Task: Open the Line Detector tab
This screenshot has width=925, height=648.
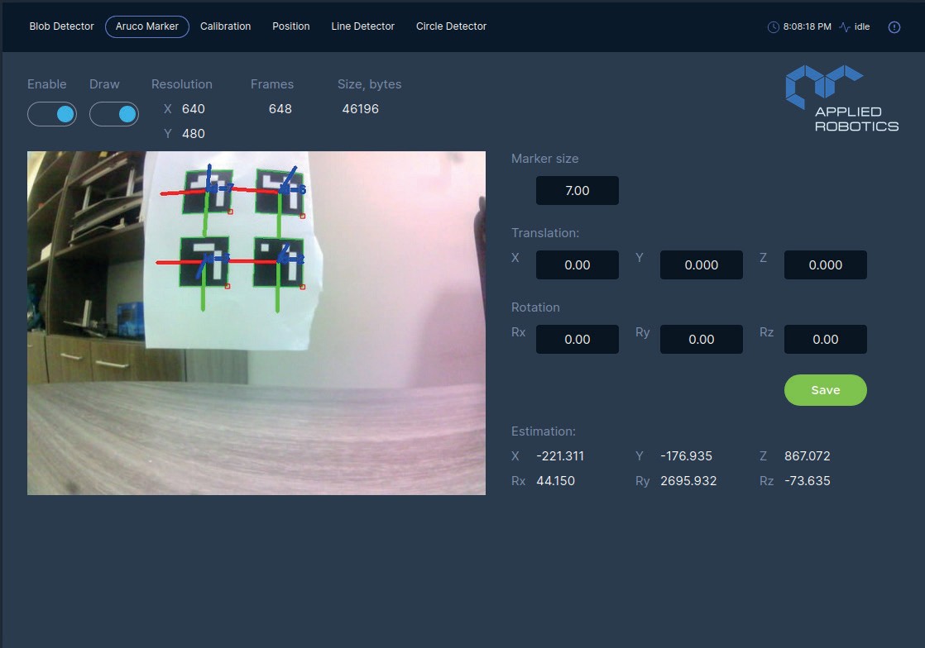Action: tap(362, 26)
